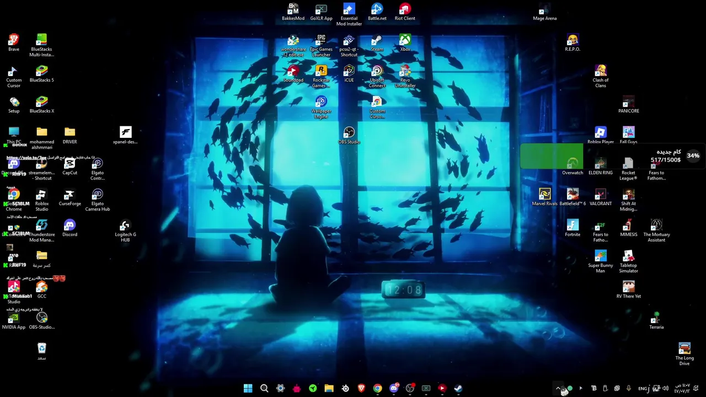Open File Explorer from the taskbar

(329, 388)
